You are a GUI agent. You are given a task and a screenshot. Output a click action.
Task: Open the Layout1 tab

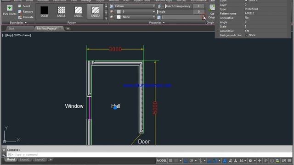pos(25,160)
